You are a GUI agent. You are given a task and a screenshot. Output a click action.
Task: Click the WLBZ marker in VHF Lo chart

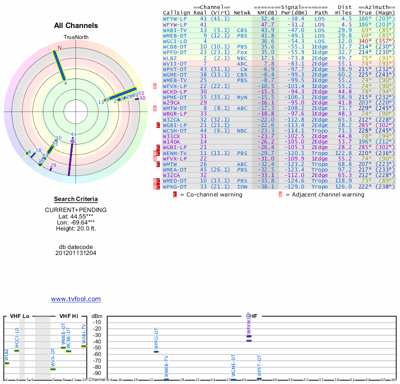point(6,363)
